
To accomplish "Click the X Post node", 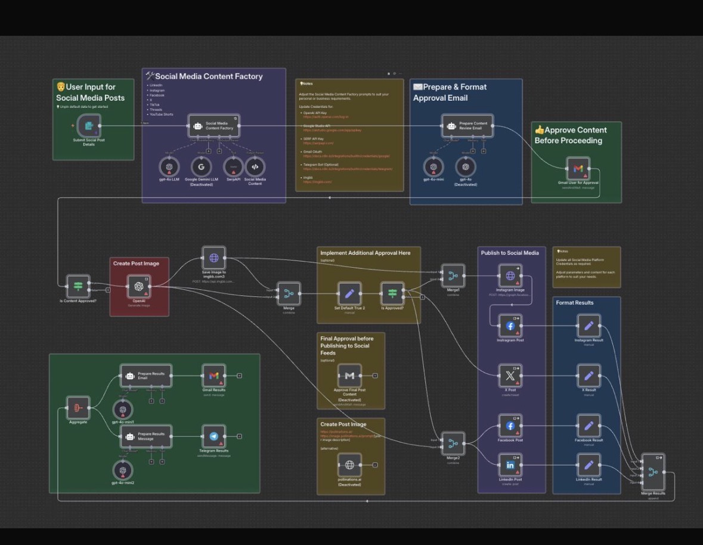I will click(x=510, y=376).
